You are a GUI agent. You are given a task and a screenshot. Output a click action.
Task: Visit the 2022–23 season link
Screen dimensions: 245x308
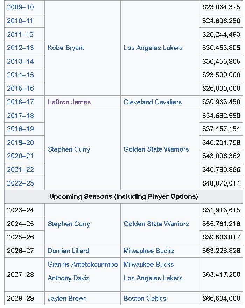pos(20,183)
